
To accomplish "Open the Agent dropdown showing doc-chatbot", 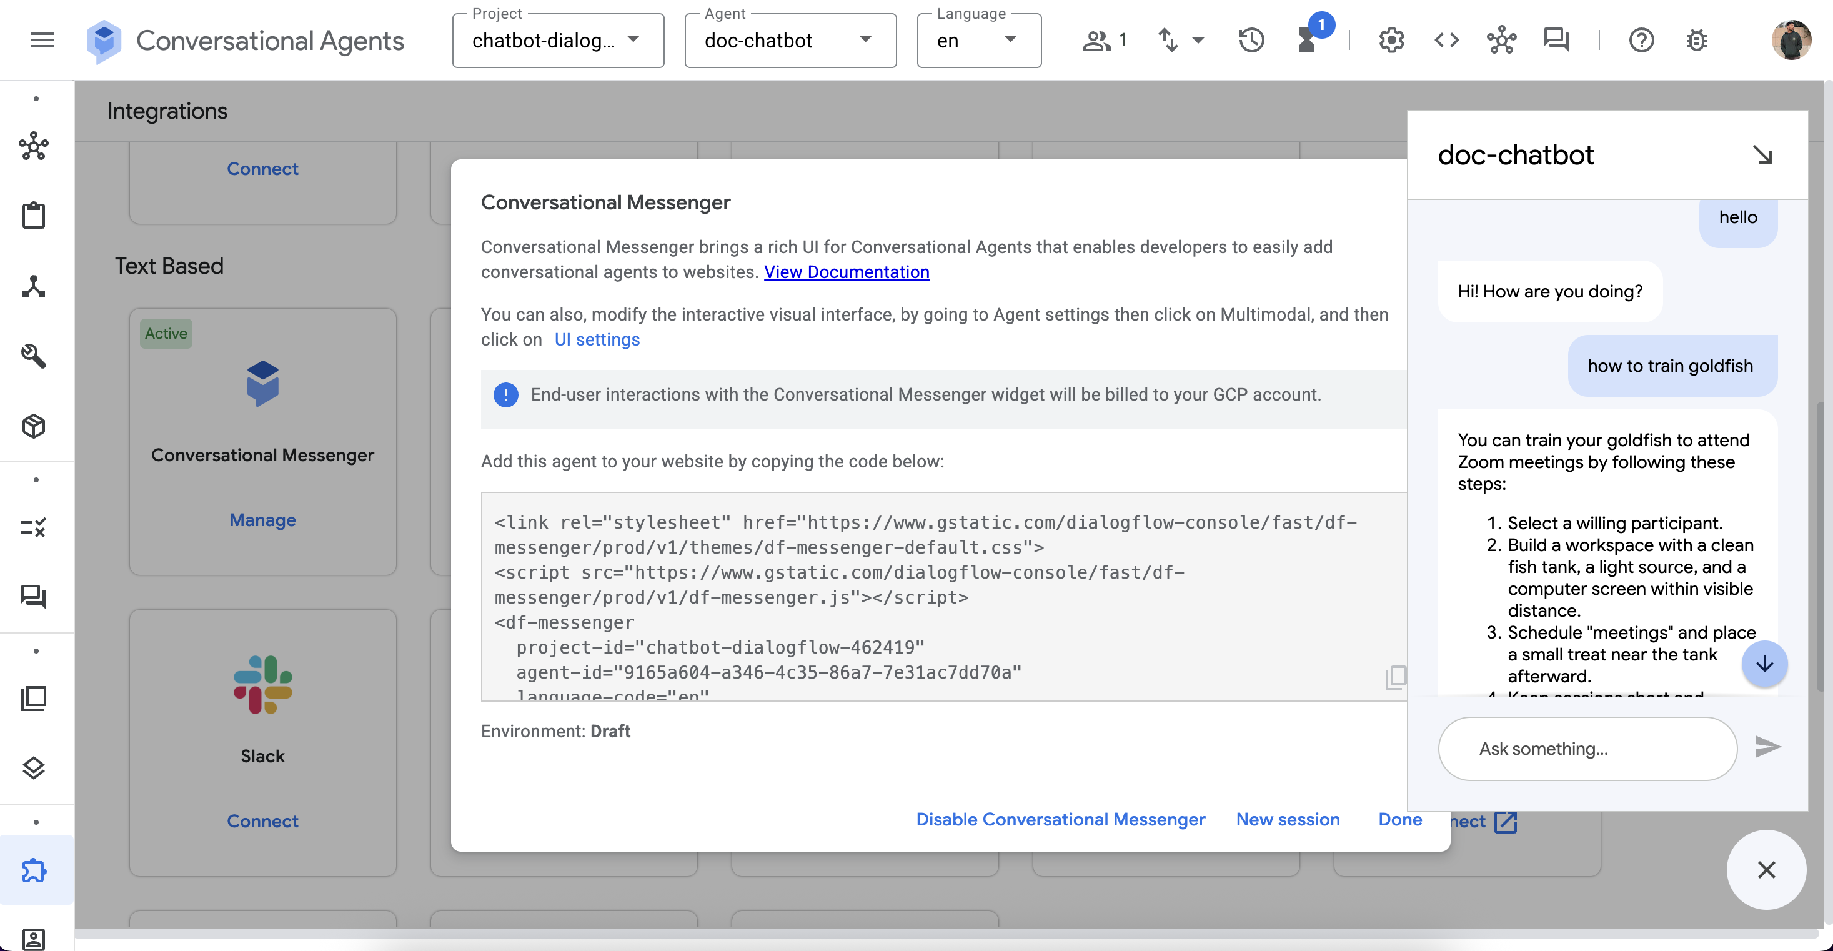I will [865, 41].
